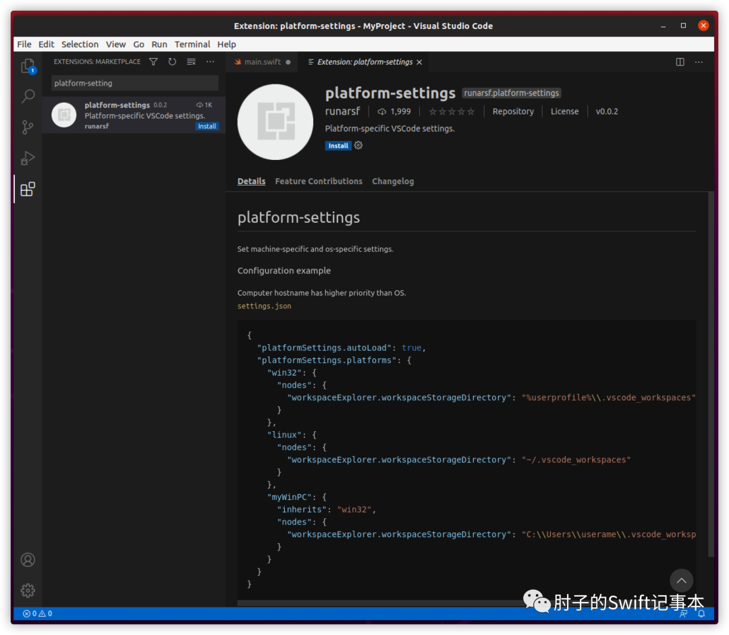Click the Configuration example heading
Image resolution: width=729 pixels, height=635 pixels.
284,271
